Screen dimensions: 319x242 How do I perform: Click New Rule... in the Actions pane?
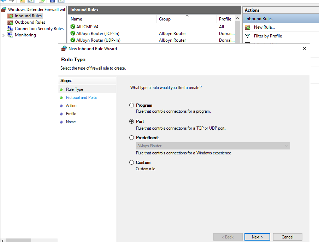coord(264,27)
